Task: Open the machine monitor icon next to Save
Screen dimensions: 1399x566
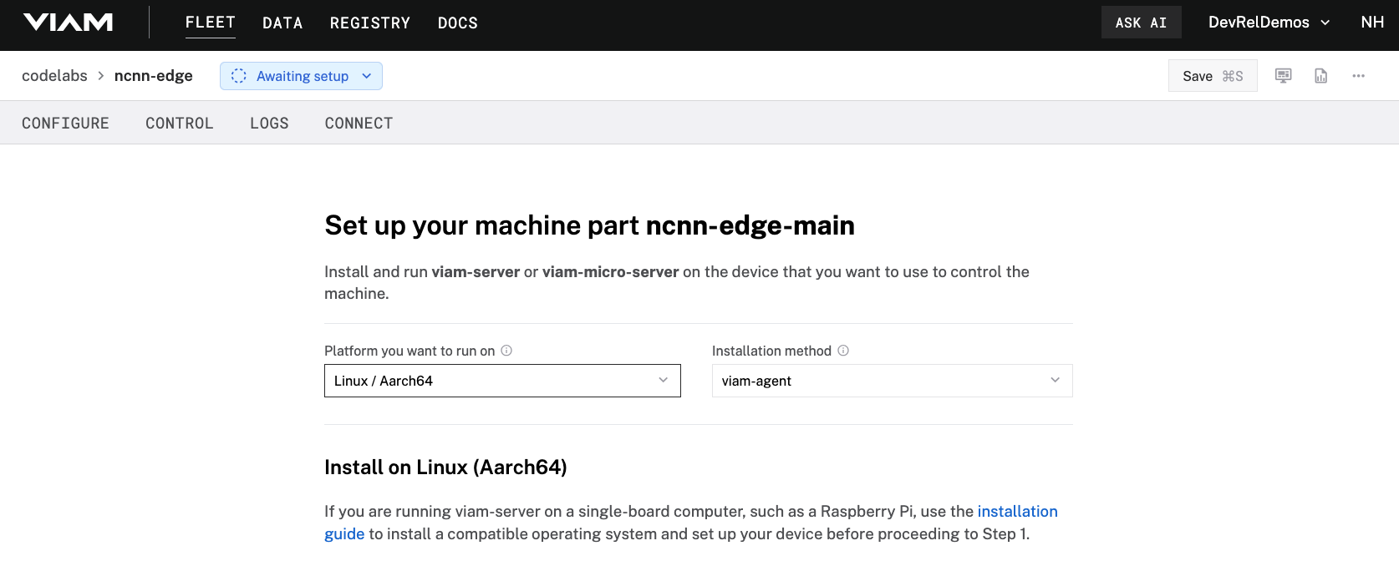Action: pos(1283,76)
